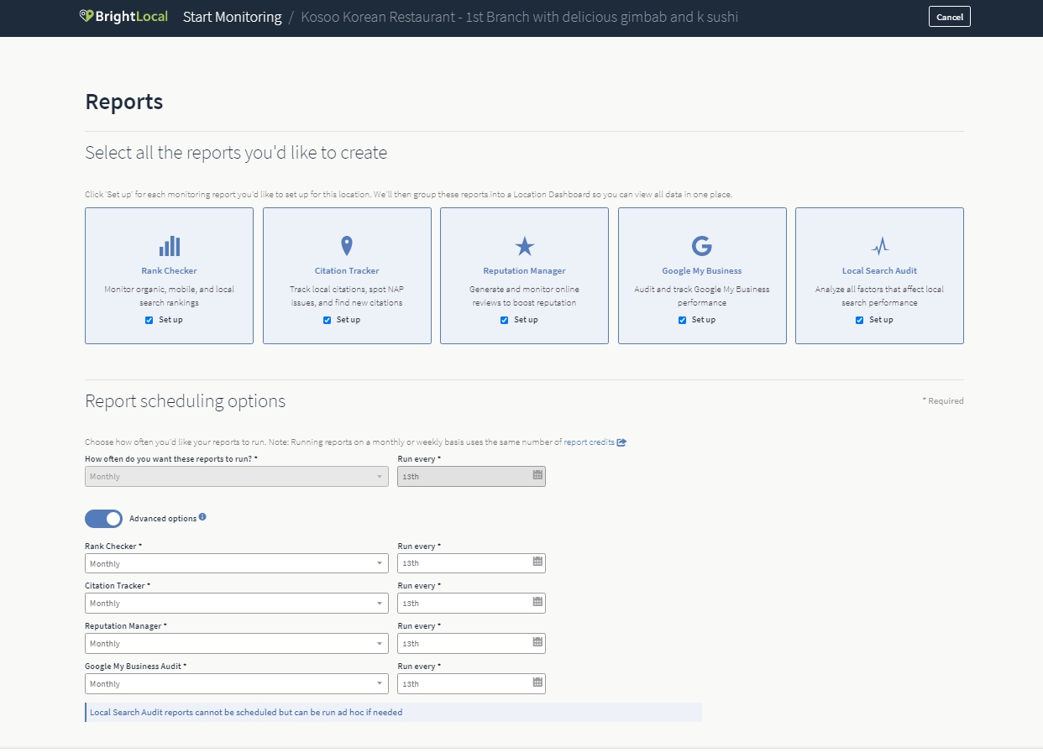The image size is (1043, 753).
Task: Click the Cancel button
Action: pyautogui.click(x=949, y=17)
